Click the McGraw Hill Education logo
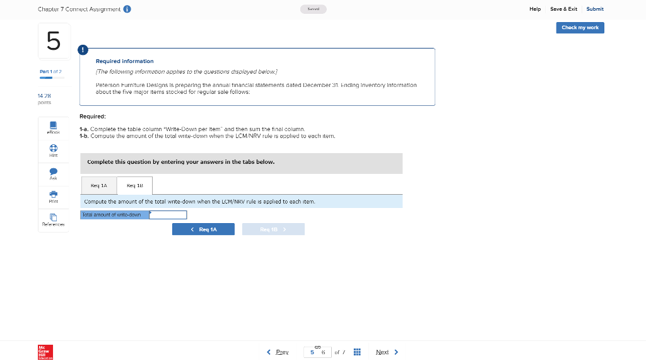Viewport: 646px width, 363px height. point(44,352)
